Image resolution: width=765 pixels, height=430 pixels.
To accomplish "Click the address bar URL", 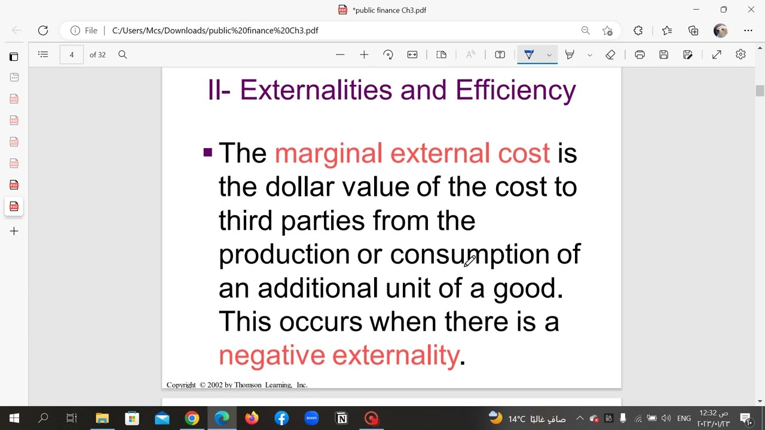I will tap(215, 30).
